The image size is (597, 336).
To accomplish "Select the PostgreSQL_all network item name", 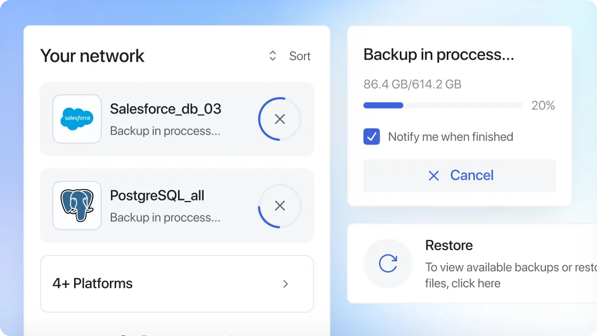I will click(x=157, y=196).
